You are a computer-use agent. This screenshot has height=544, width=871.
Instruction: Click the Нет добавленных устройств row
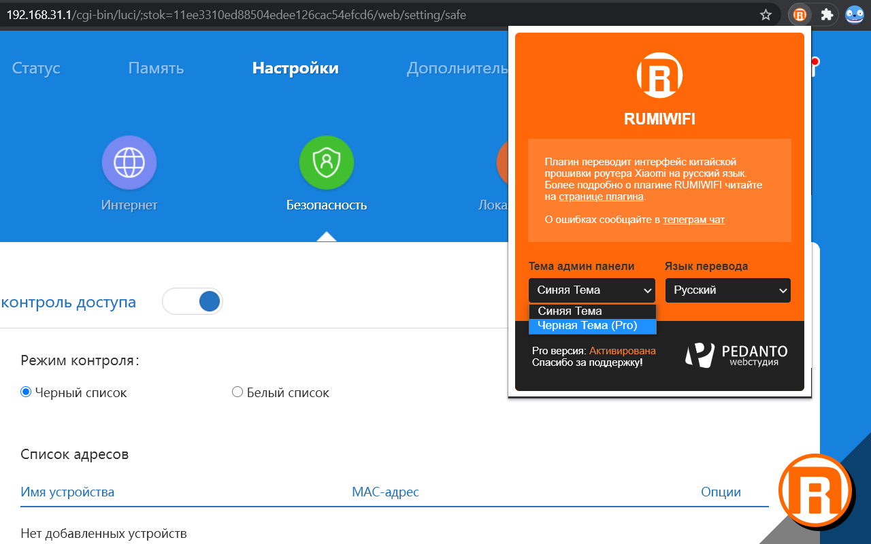coord(103,534)
